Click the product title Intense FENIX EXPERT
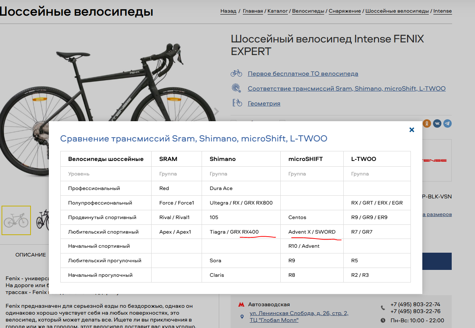 pos(328,45)
